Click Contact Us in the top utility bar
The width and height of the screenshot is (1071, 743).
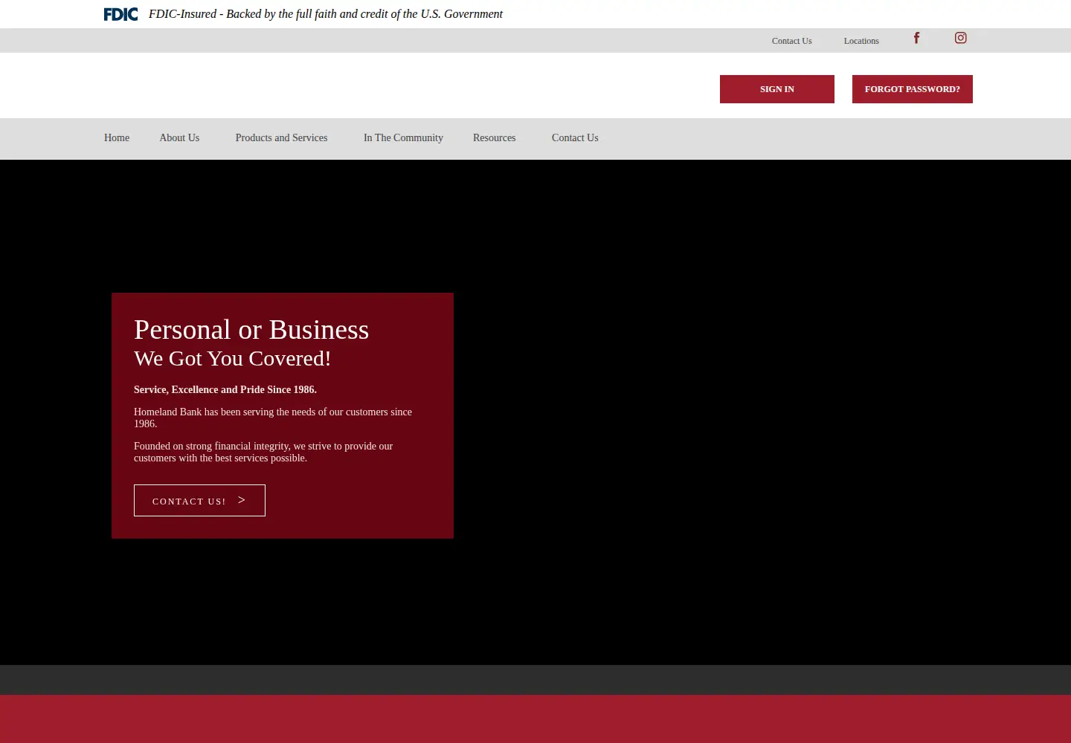[791, 41]
